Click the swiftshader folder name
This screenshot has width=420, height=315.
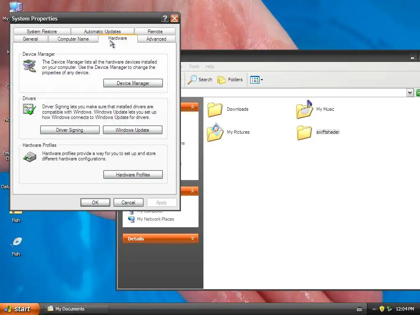pyautogui.click(x=328, y=132)
